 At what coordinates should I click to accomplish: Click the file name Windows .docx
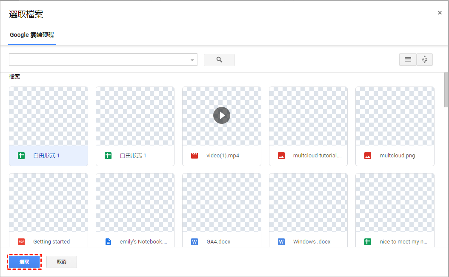click(x=312, y=242)
